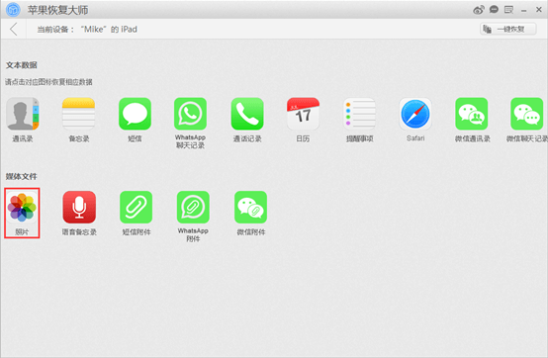Click the Weibo icon in title bar
This screenshot has width=548, height=358.
click(x=479, y=10)
